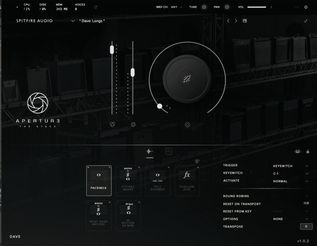Expand the Spitfire Audio preset browser chevron
This screenshot has height=246, width=317.
point(73,21)
